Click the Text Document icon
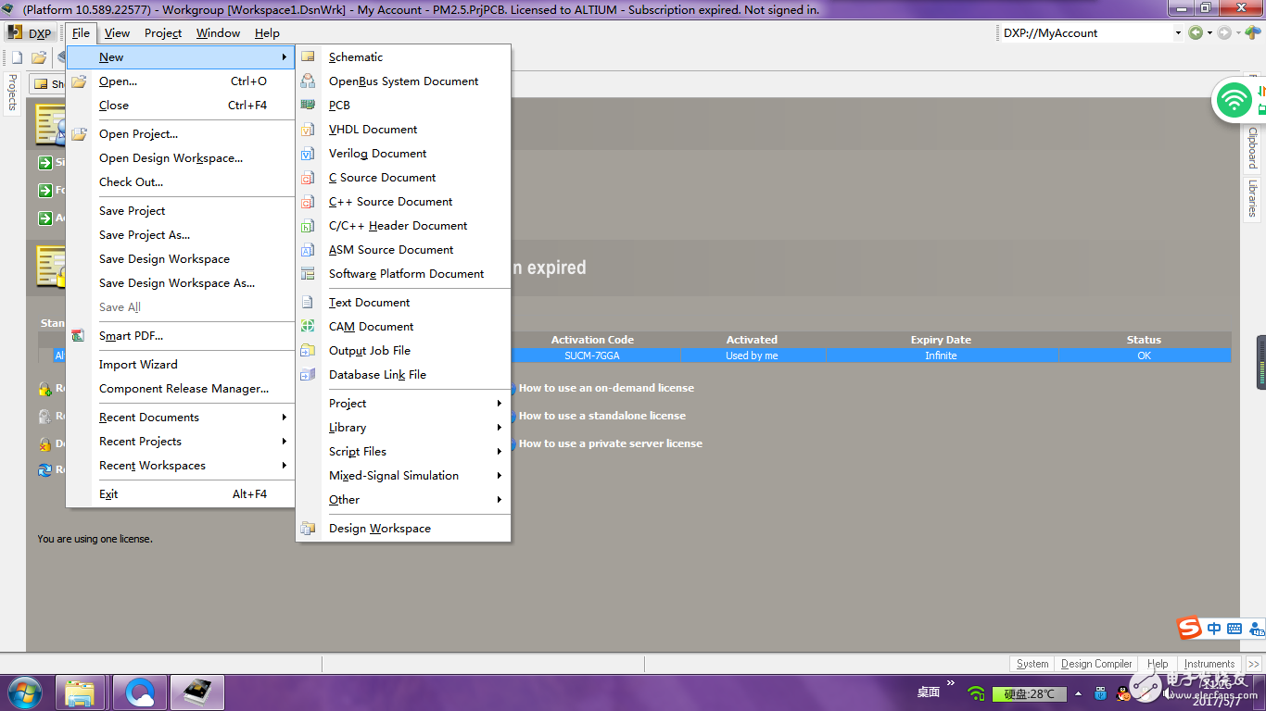Screen dimensions: 1266x711 click(x=308, y=302)
